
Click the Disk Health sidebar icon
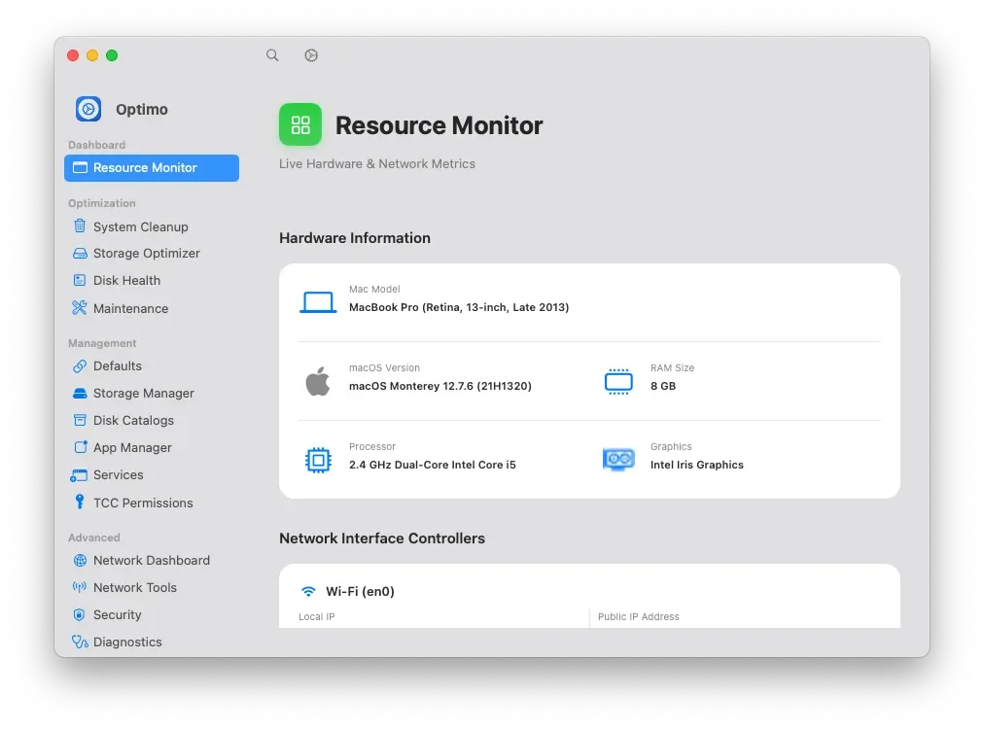(80, 281)
